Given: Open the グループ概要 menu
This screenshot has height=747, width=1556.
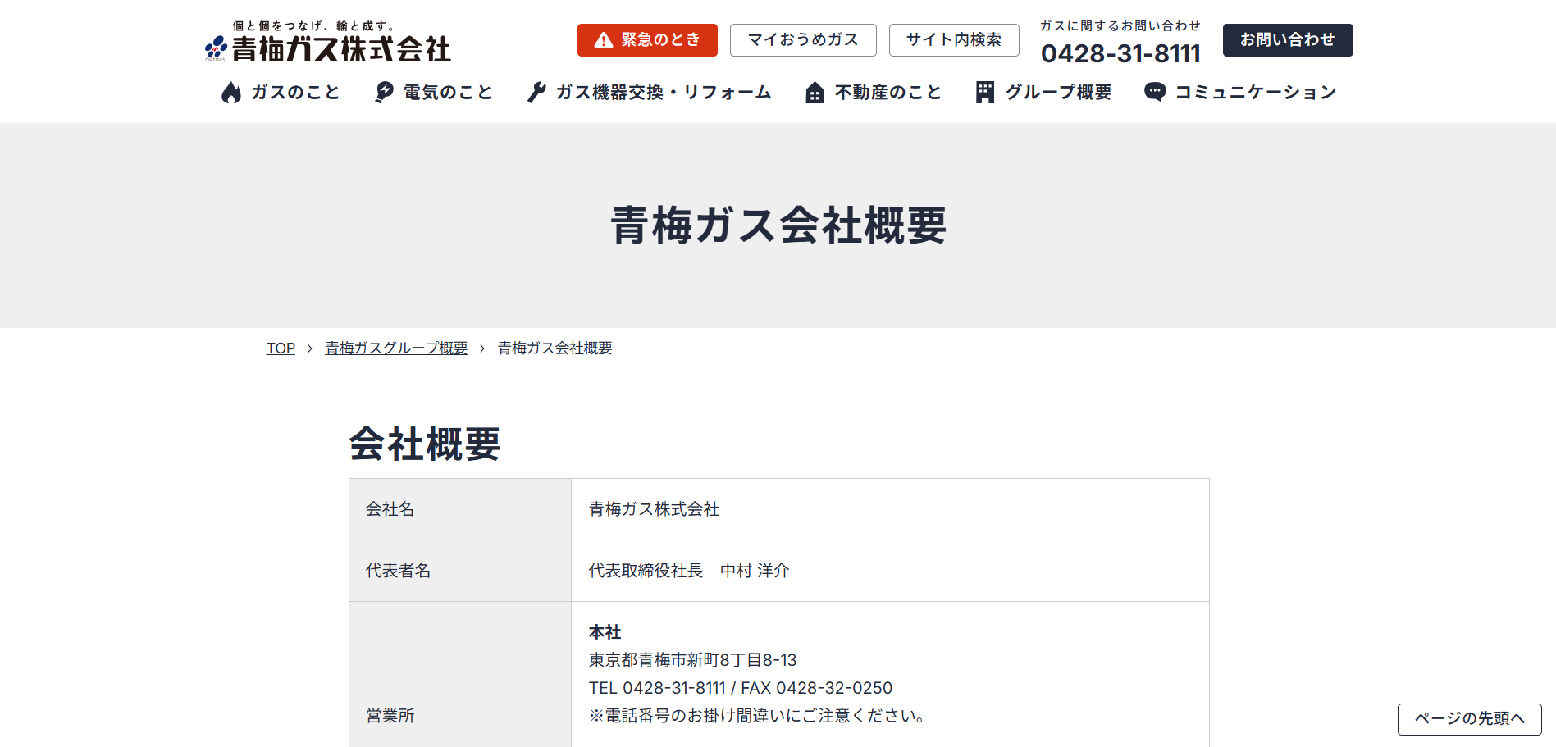Looking at the screenshot, I should [1058, 93].
